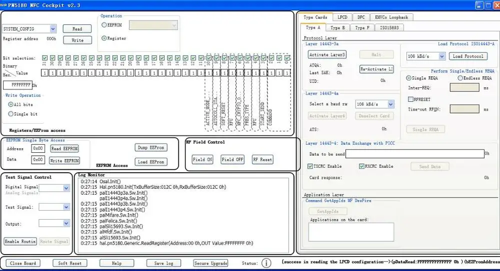500x271 pixels.
Task: Click the RF Reset button
Action: click(262, 160)
